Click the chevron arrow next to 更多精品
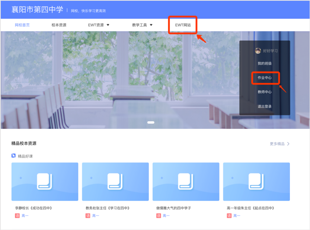Image resolution: width=310 pixels, height=230 pixels. pyautogui.click(x=288, y=144)
